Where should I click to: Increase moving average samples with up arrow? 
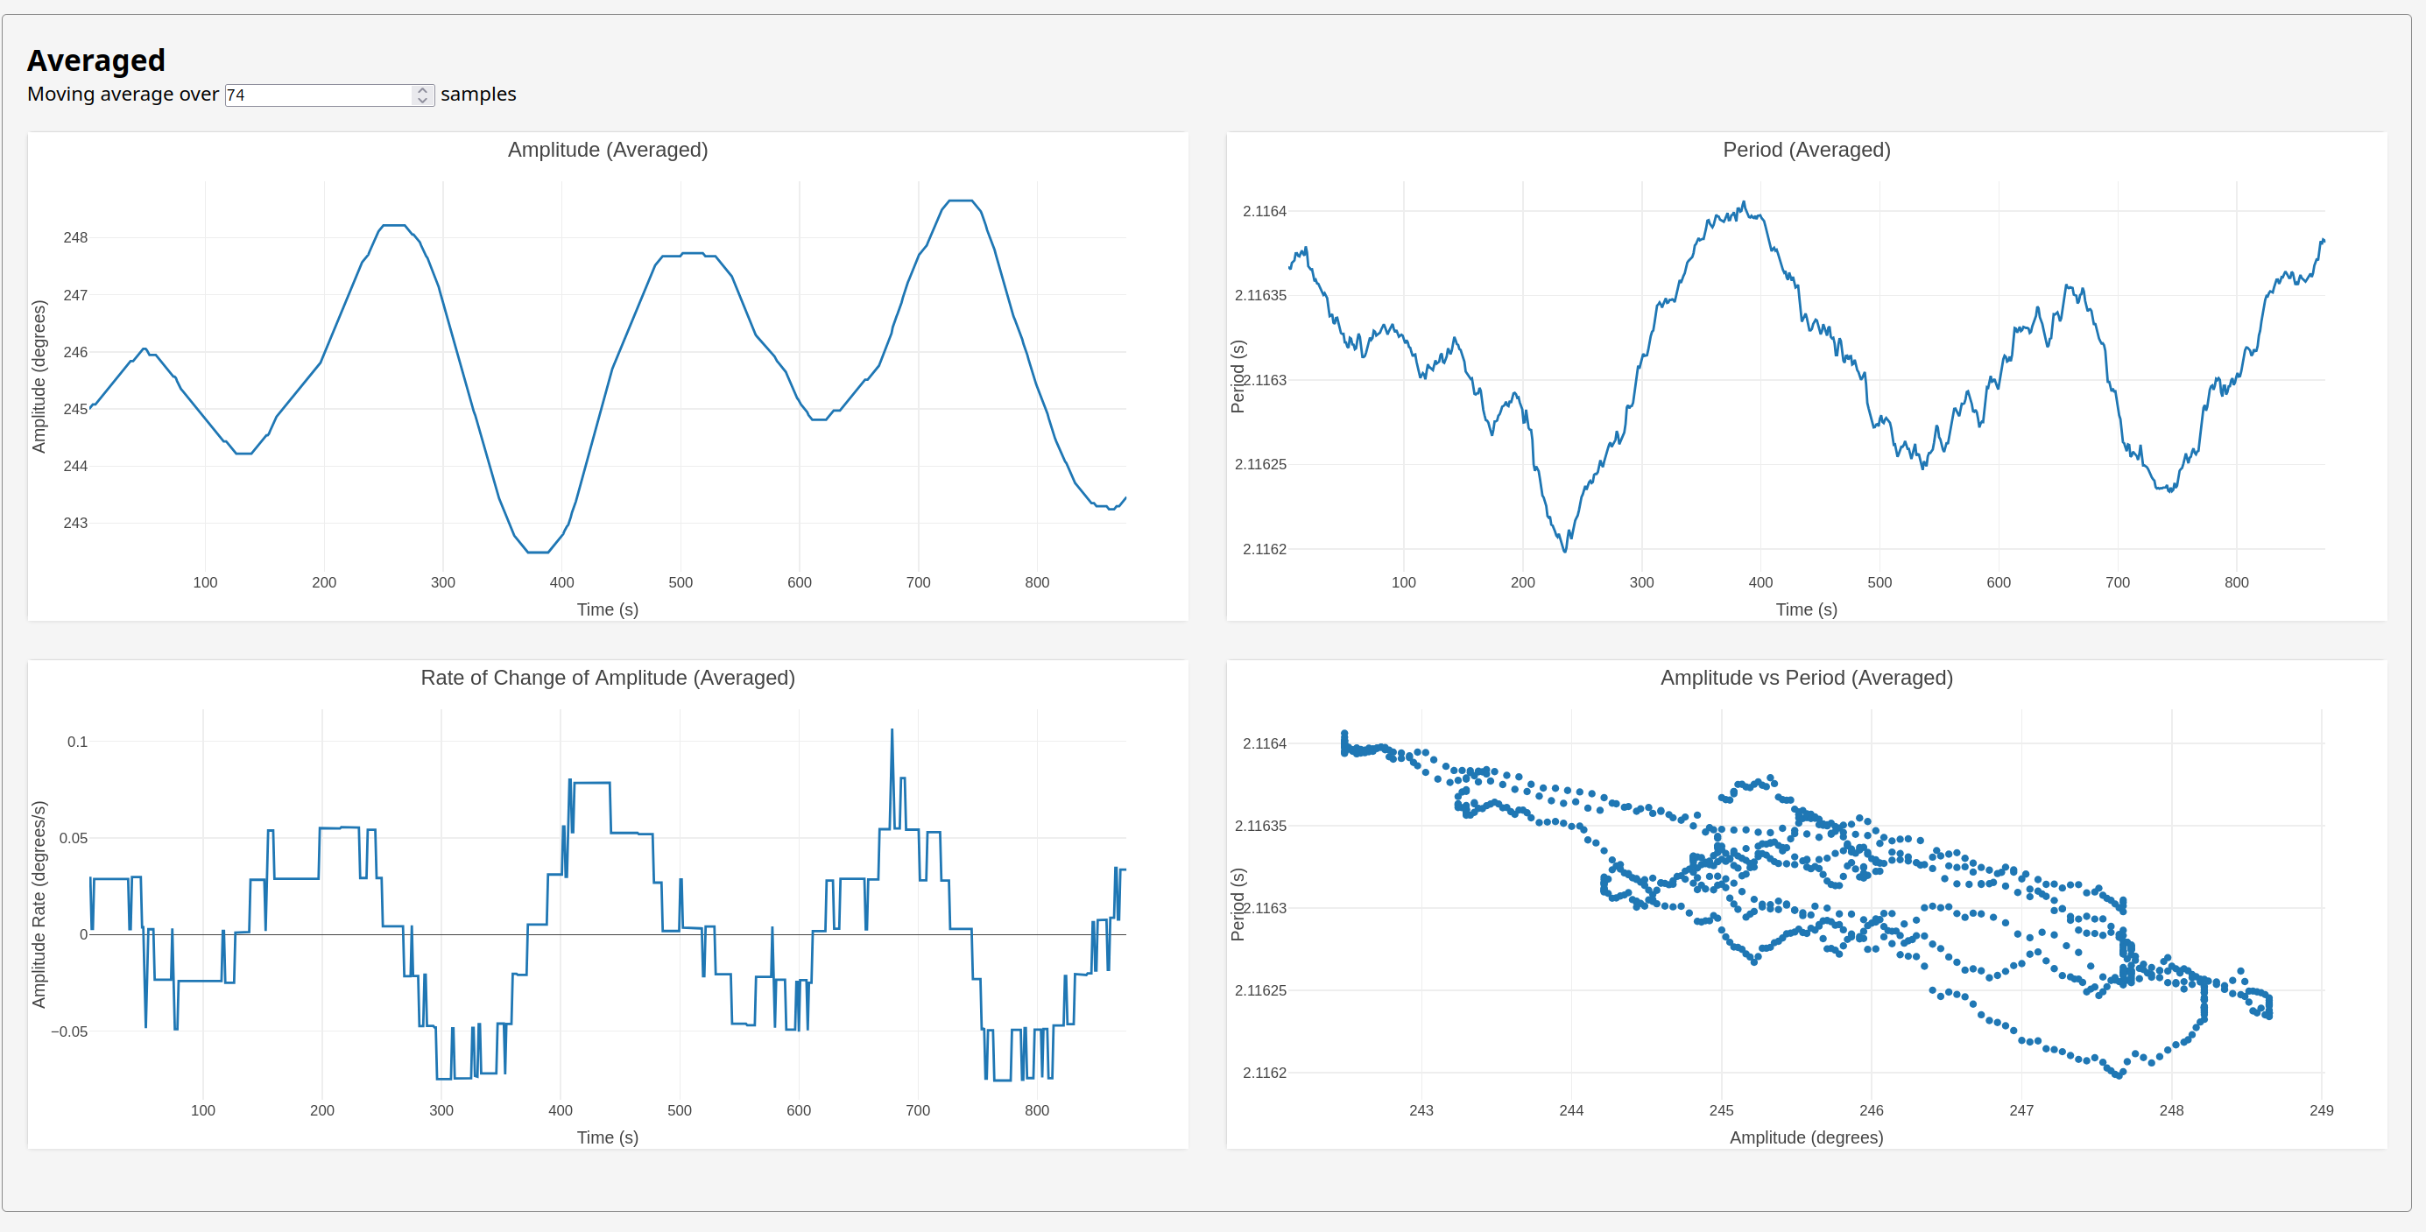tap(423, 90)
